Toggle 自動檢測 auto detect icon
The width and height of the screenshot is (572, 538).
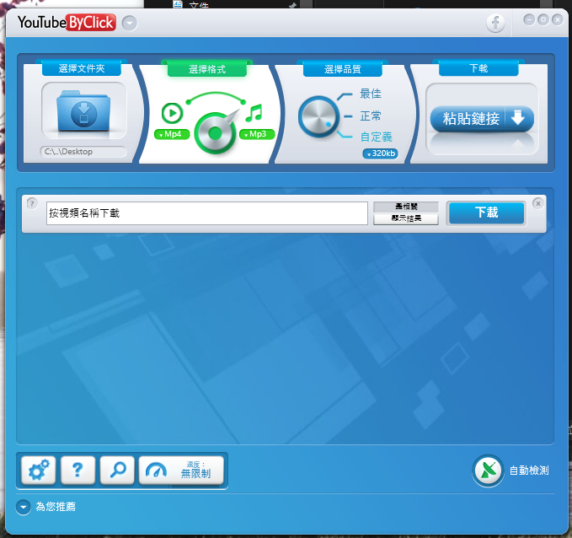coord(488,471)
